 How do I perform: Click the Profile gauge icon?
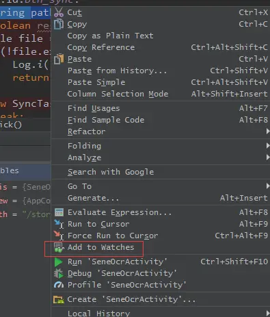[x=59, y=285]
